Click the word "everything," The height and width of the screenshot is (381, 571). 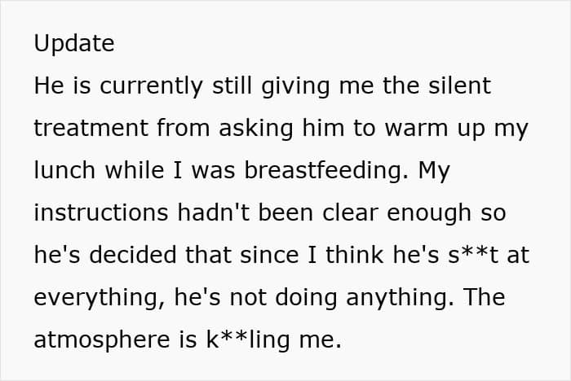[x=100, y=299]
